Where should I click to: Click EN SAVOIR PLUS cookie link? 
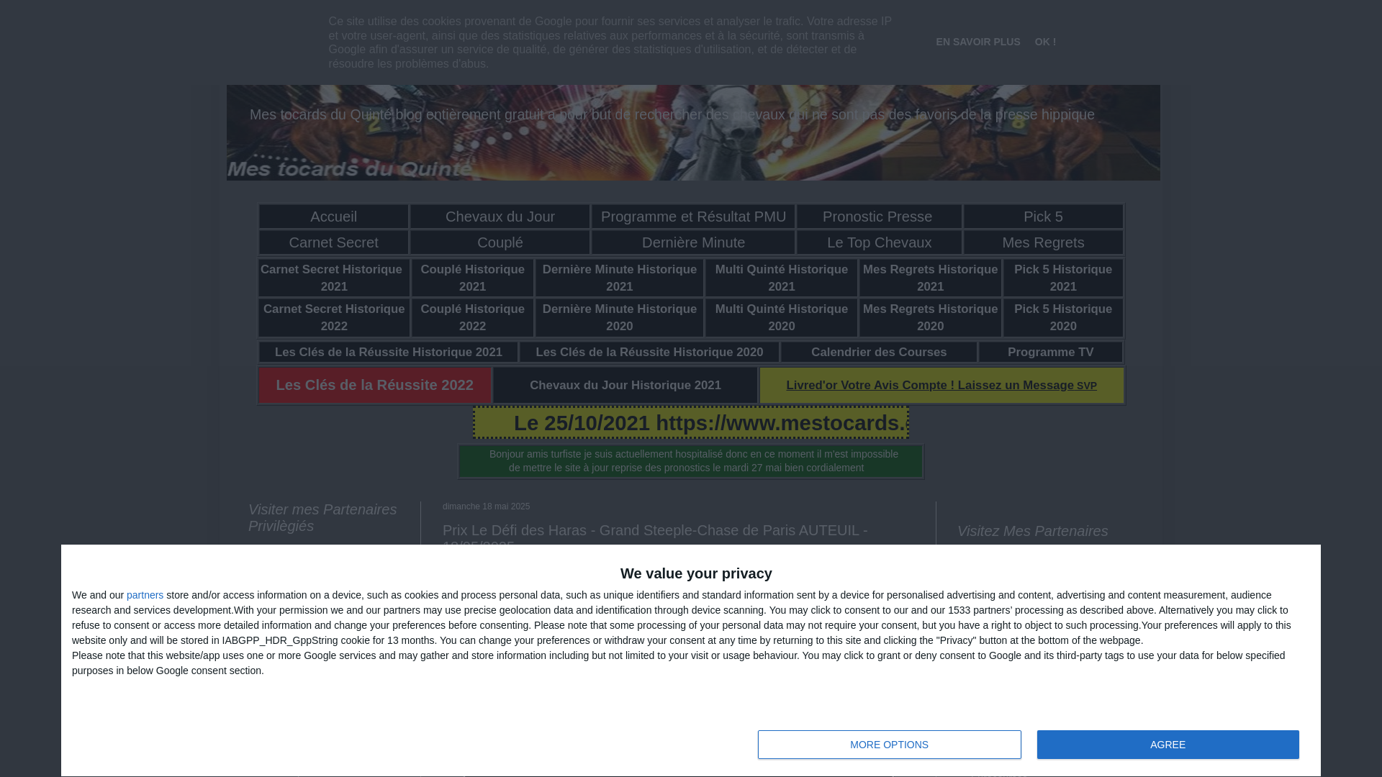(977, 42)
